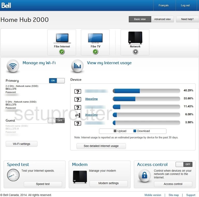Open the Fibe Internet laptop icon
Image resolution: width=199 pixels, height=197 pixels.
(x=62, y=38)
